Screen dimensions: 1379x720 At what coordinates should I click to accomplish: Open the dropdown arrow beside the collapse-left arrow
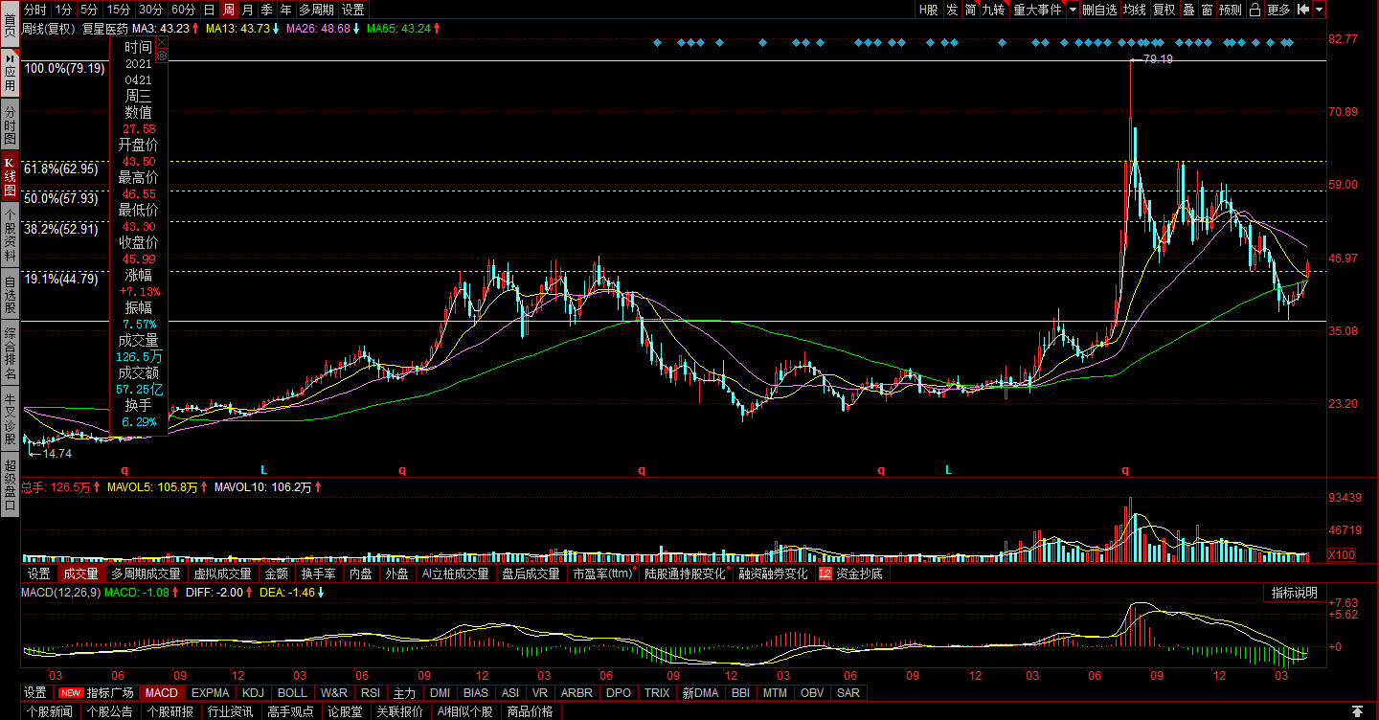pyautogui.click(x=1321, y=10)
